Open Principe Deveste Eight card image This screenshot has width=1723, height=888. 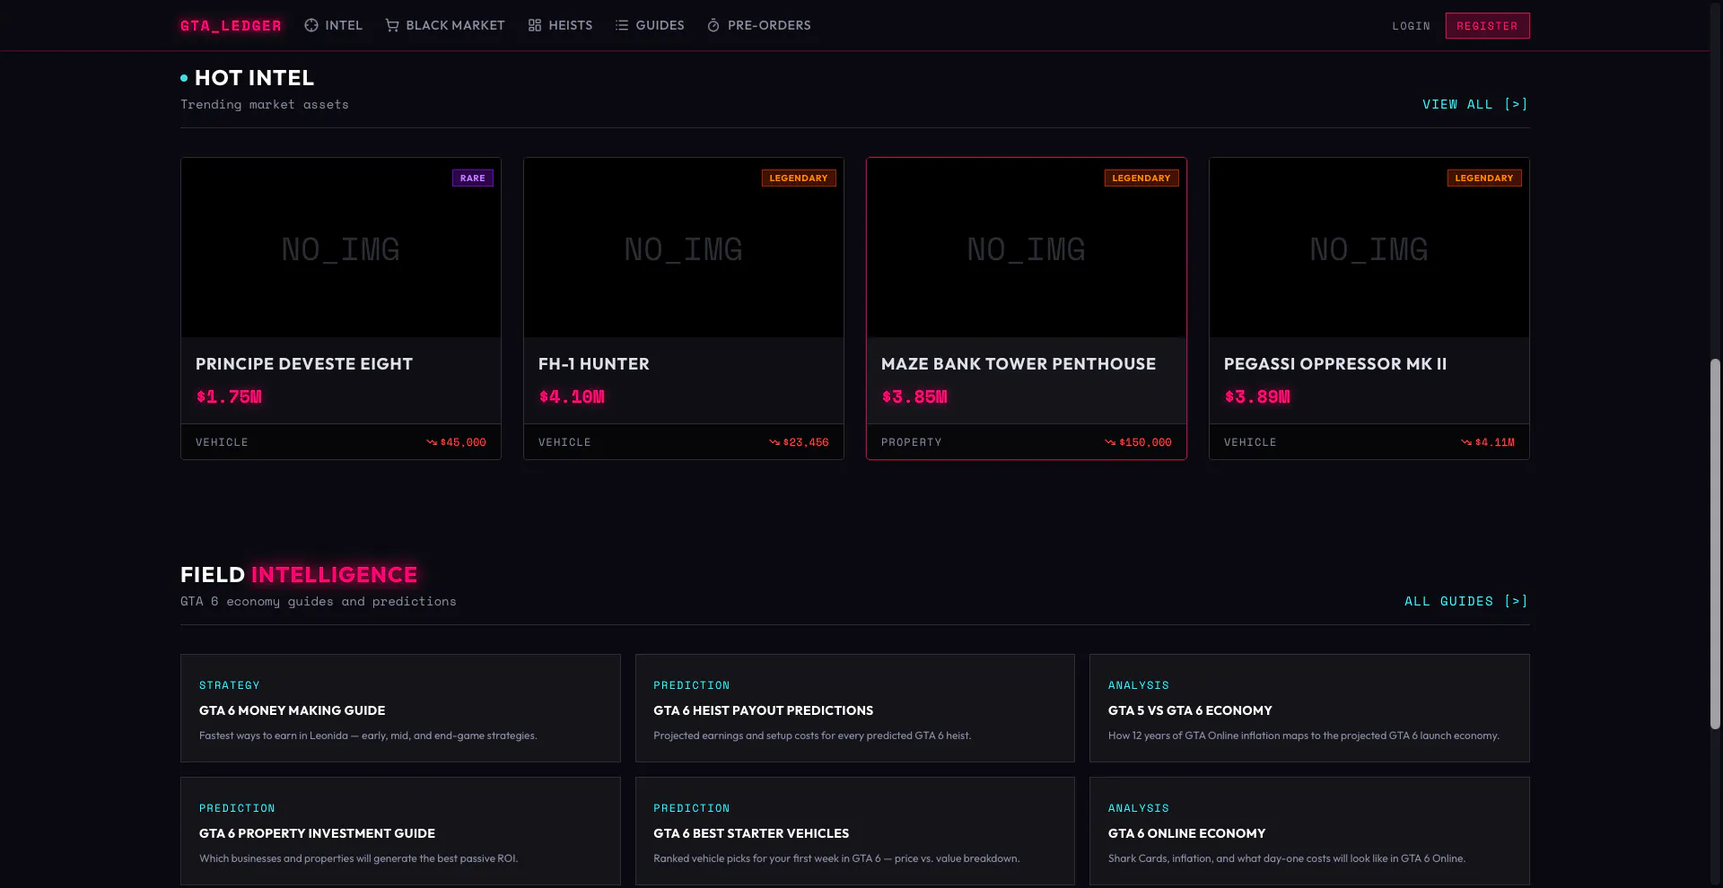pos(341,248)
